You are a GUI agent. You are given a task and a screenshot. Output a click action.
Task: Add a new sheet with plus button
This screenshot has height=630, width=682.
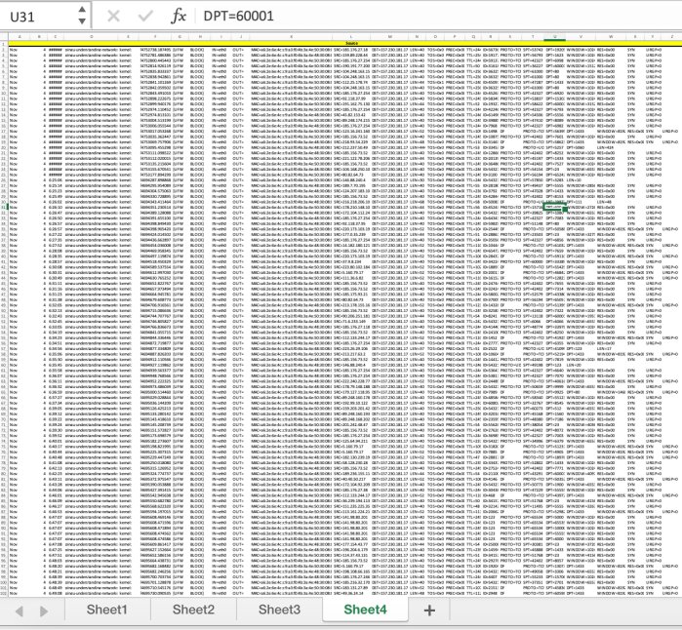pos(429,610)
